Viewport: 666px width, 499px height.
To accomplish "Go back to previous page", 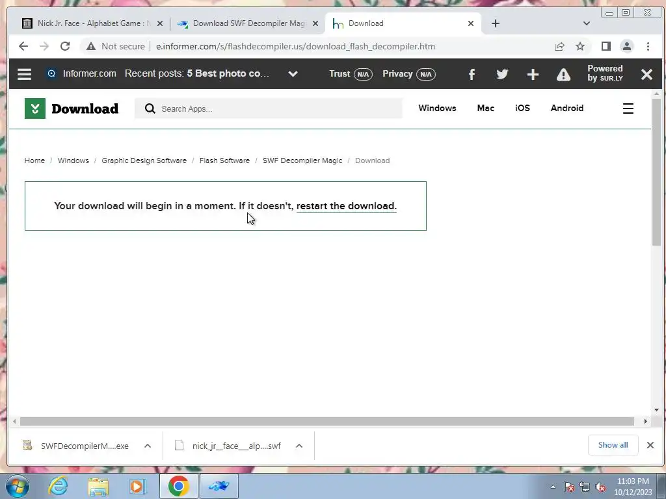I will tap(23, 46).
